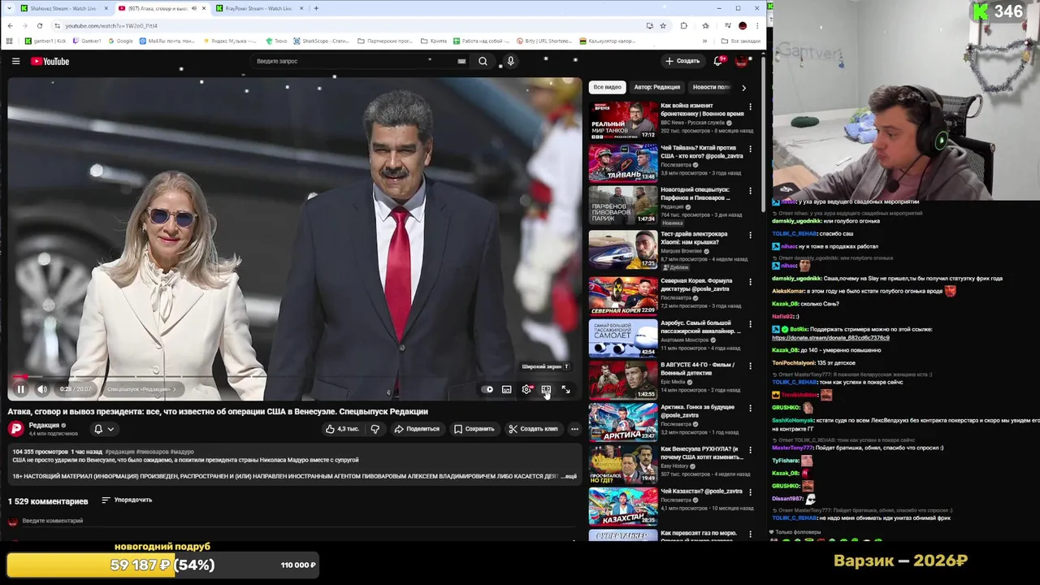Screen dimensions: 1040x585
Task: Start voice search with the microphone
Action: 510,61
